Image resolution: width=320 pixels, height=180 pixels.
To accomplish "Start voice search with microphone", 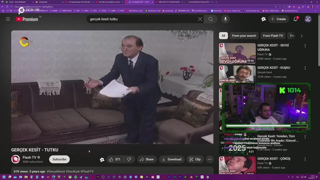I will click(x=225, y=19).
